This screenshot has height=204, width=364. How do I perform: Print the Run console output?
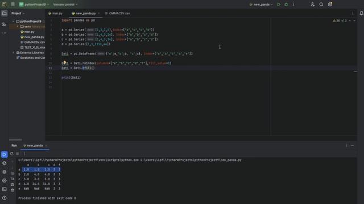13,185
